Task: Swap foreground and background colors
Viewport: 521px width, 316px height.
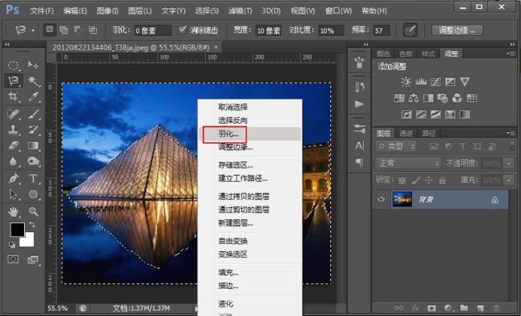Action: tap(33, 225)
